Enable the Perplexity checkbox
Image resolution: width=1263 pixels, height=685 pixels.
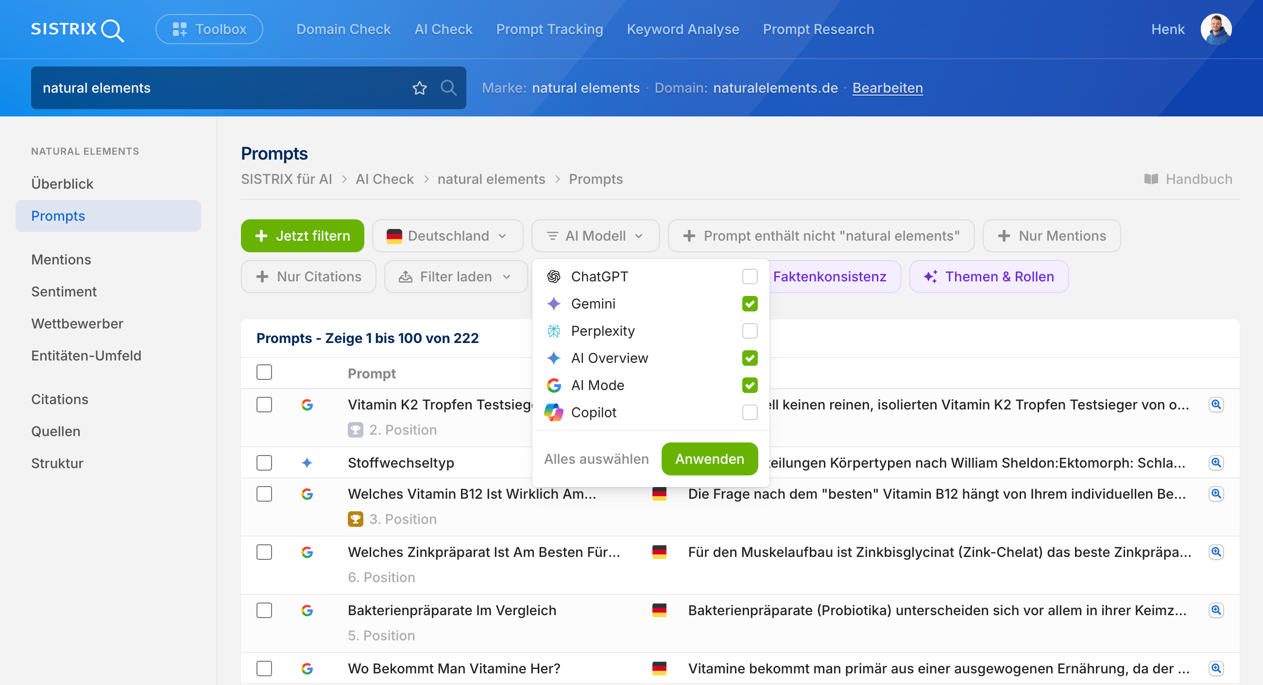[750, 331]
